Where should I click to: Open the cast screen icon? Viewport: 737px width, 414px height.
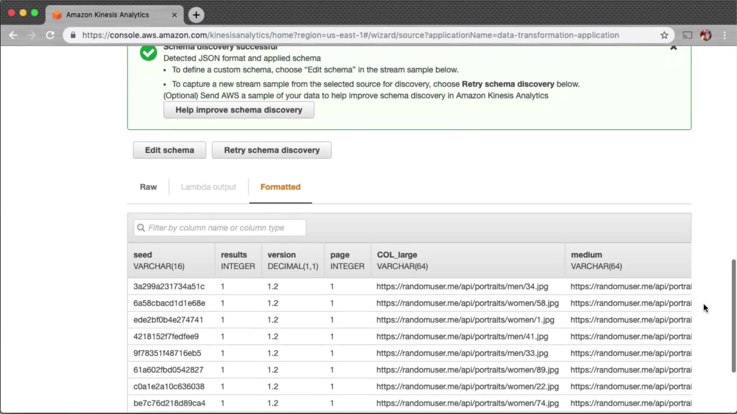tap(687, 35)
